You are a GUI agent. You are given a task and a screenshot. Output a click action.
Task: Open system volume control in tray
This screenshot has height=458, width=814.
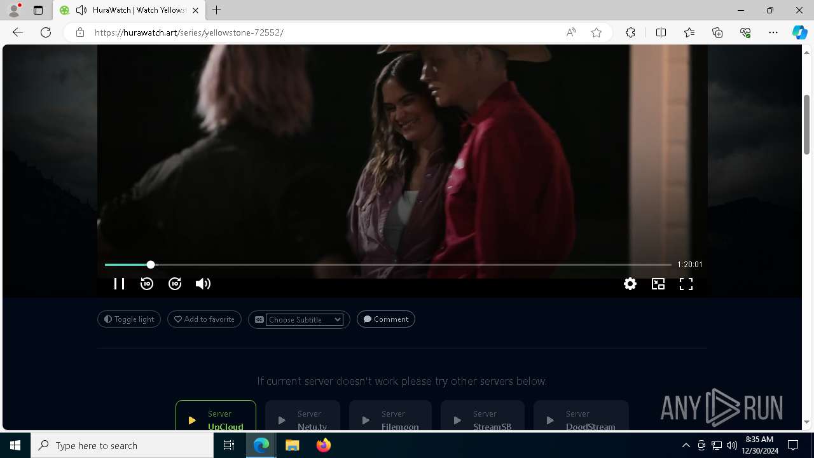732,445
